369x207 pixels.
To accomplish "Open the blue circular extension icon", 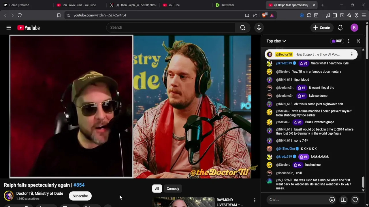I will pyautogui.click(x=302, y=15).
